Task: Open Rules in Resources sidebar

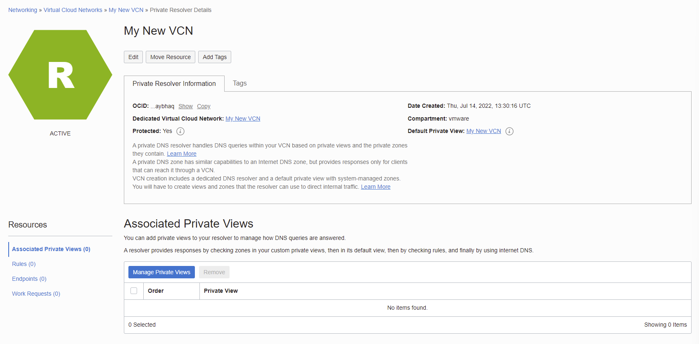Action: pyautogui.click(x=24, y=264)
